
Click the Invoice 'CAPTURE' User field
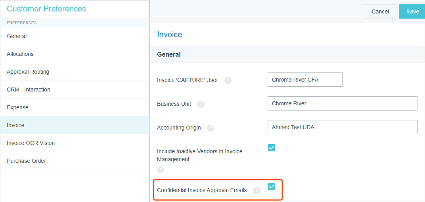(x=305, y=80)
